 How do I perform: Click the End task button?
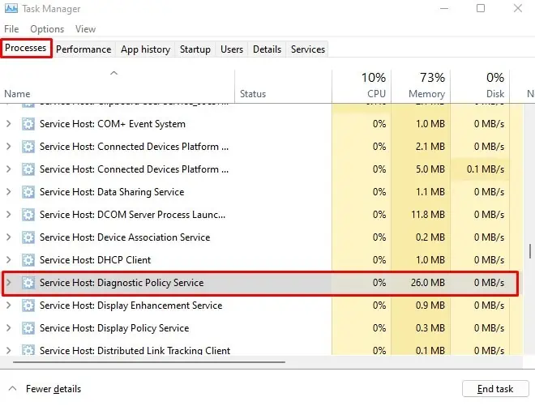click(x=494, y=389)
